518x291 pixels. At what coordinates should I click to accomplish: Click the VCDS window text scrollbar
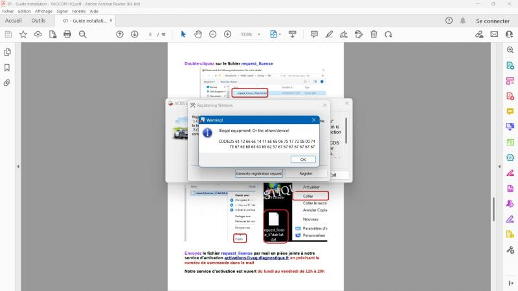point(346,131)
